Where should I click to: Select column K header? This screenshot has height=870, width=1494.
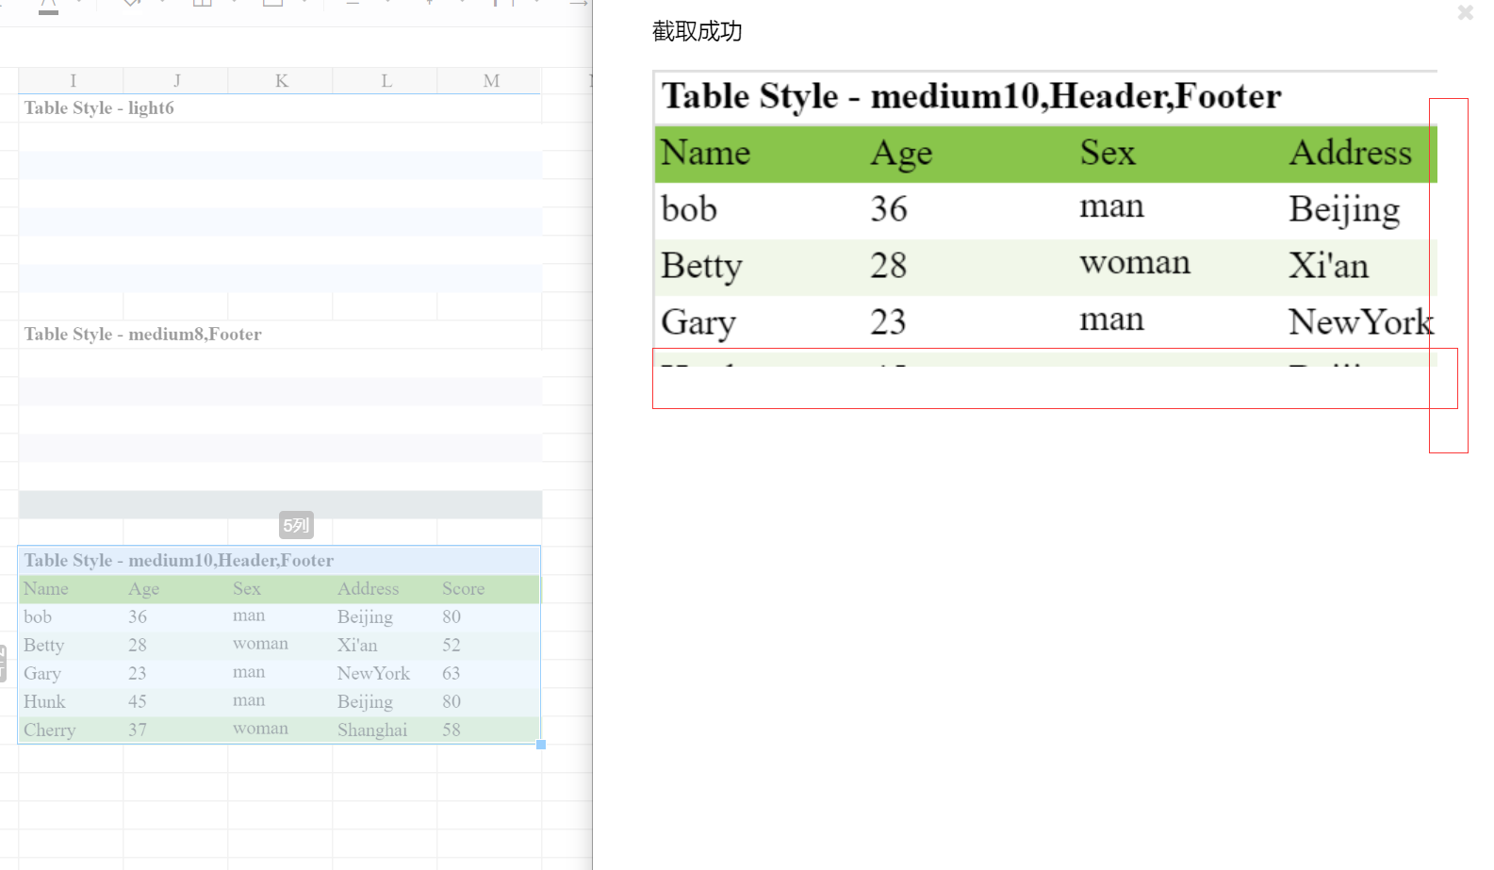point(281,80)
